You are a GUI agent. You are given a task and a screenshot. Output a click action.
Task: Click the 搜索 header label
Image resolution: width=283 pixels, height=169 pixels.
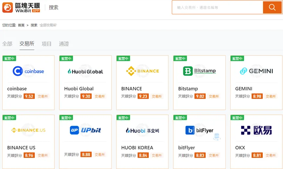coord(54,8)
